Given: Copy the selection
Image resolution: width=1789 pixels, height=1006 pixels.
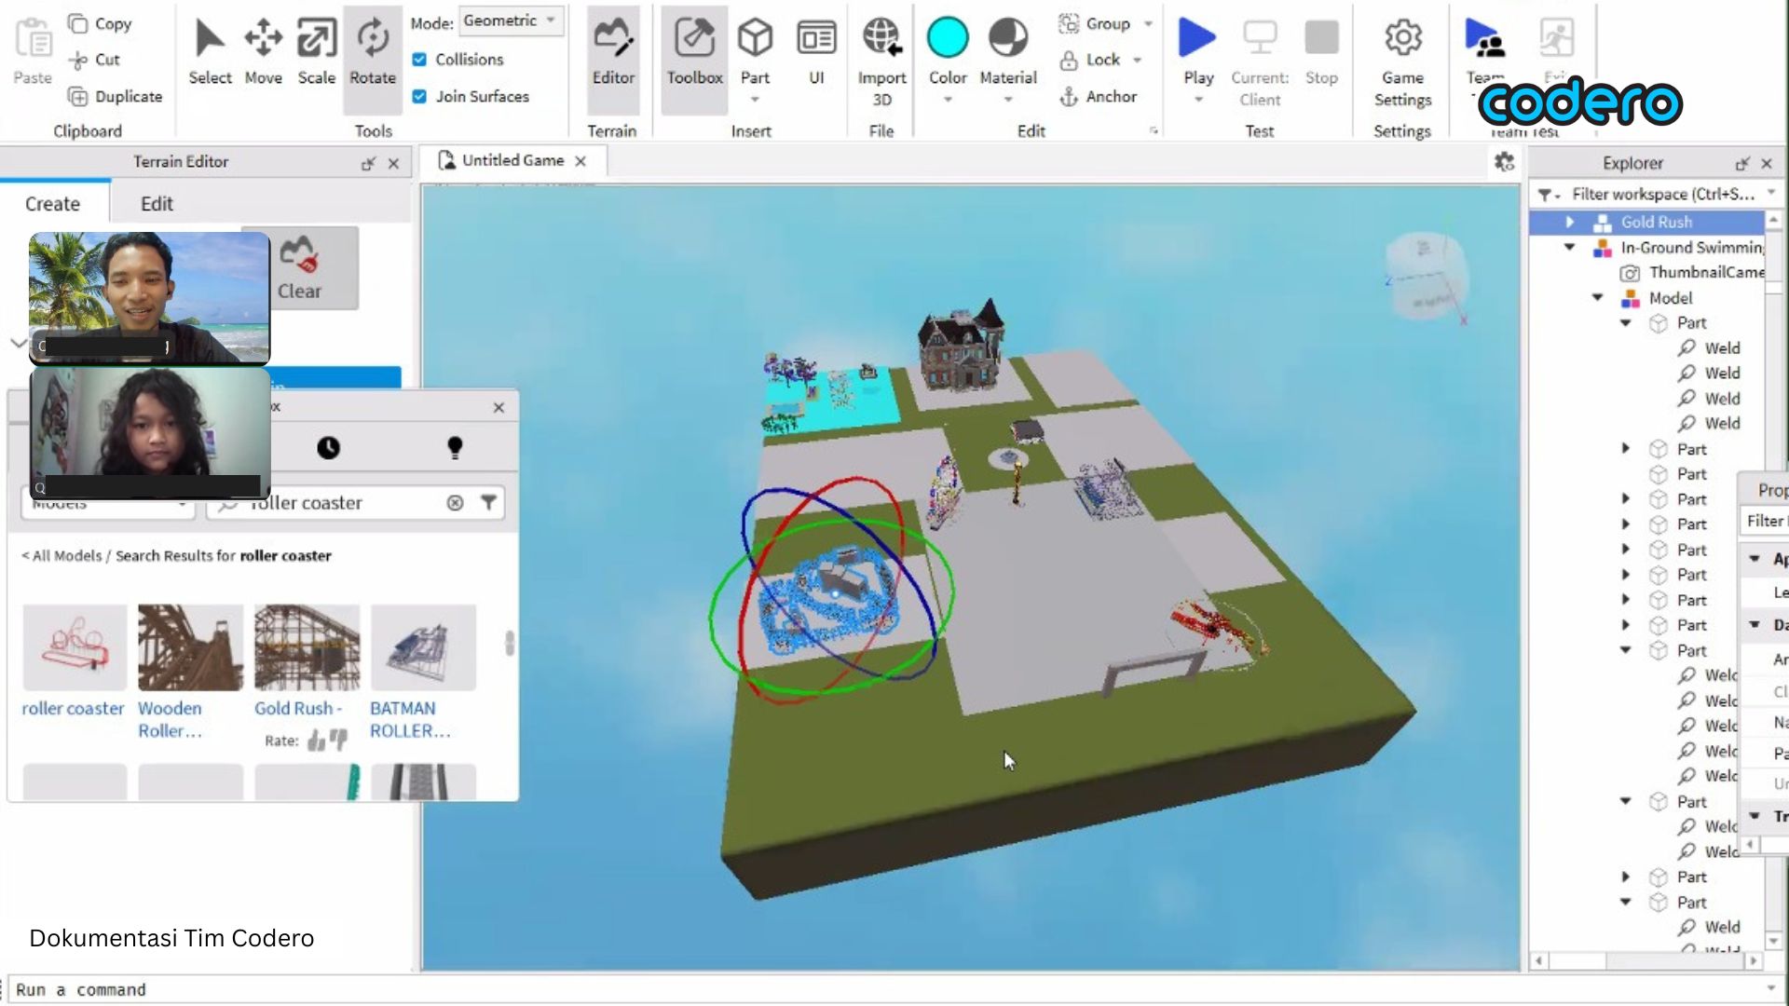Looking at the screenshot, I should (101, 23).
